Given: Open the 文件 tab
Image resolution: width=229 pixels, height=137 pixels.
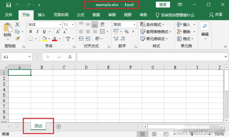Looking at the screenshot, I should pos(9,15).
